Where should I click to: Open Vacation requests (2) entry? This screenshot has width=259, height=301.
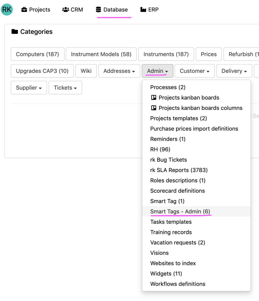pos(177,243)
